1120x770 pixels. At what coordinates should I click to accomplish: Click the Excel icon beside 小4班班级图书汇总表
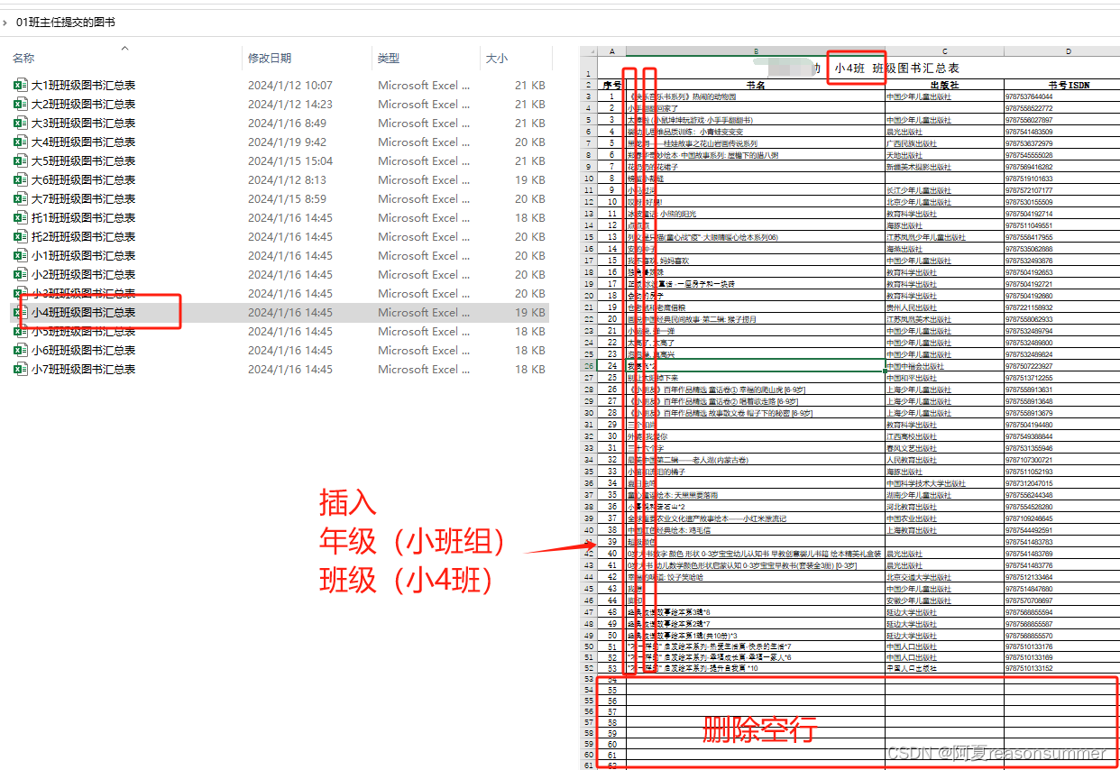click(22, 313)
